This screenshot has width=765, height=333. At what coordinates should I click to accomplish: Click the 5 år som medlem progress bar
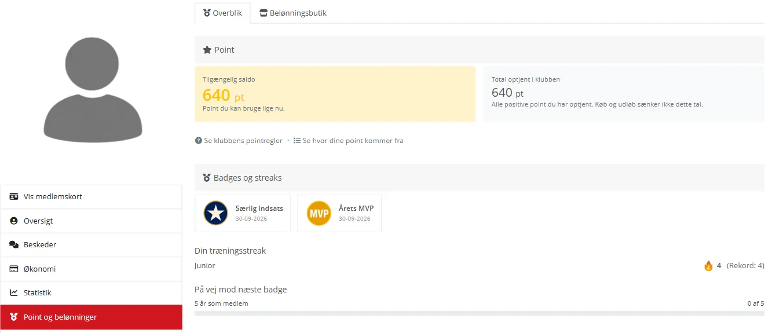point(480,313)
